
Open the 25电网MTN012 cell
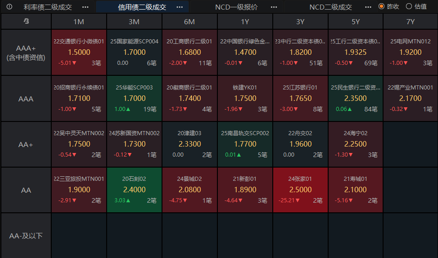411,53
